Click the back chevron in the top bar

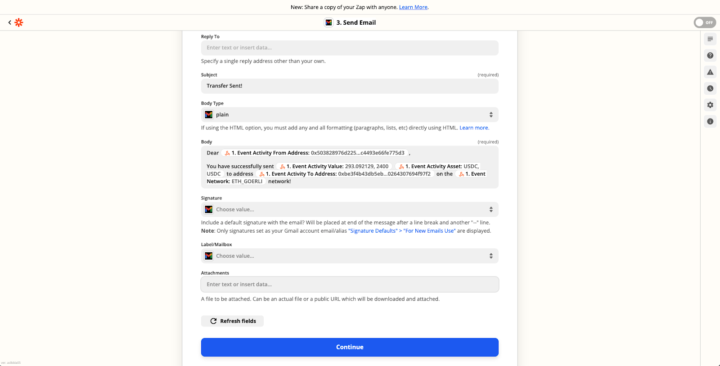pos(9,22)
